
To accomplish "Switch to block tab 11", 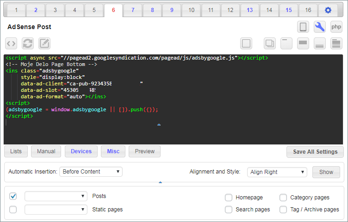I will coord(211,10).
